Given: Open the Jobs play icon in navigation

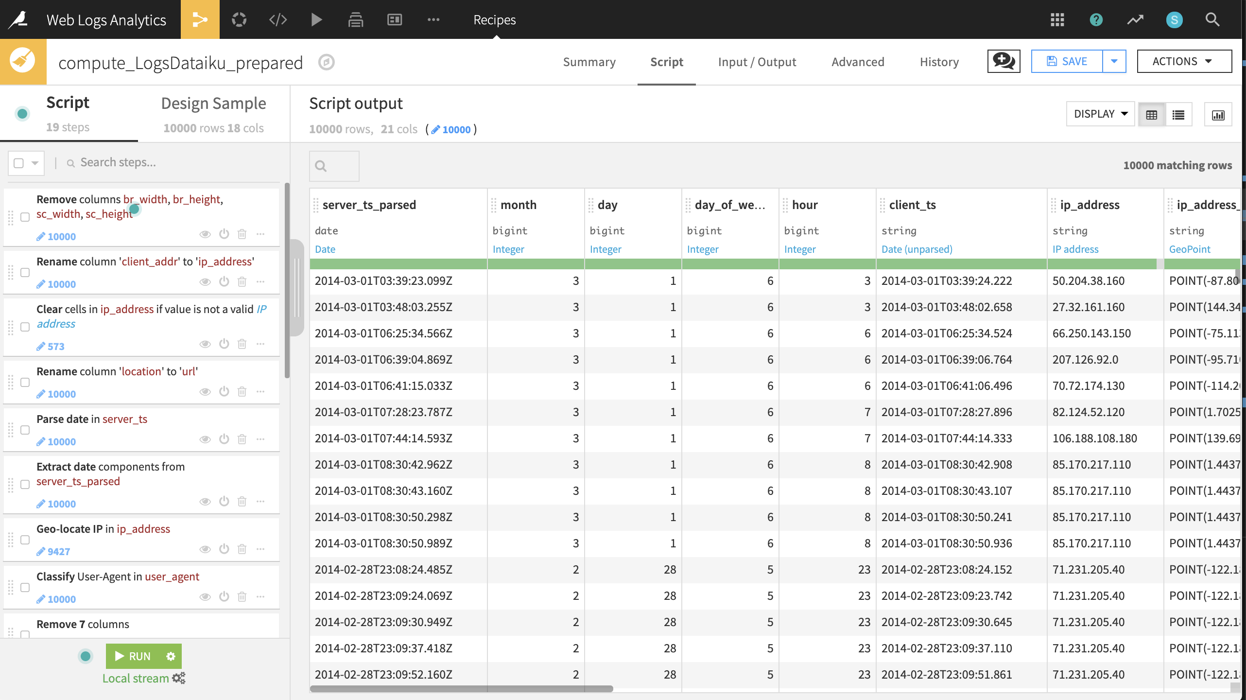Looking at the screenshot, I should pos(316,19).
